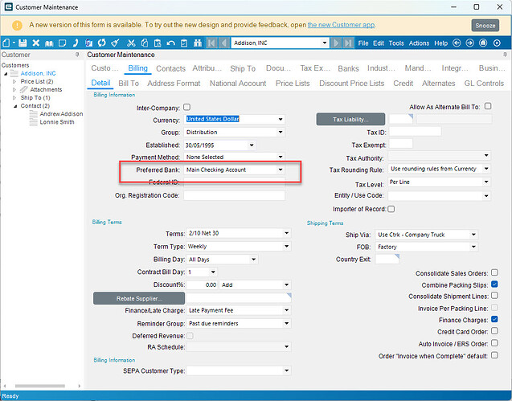Open the Payment Method dropdown

tap(281, 157)
